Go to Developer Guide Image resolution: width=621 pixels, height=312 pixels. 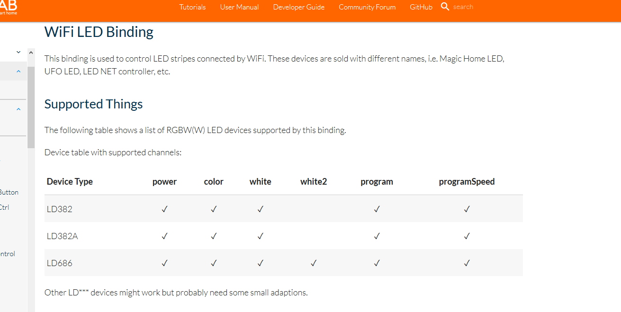coord(299,7)
